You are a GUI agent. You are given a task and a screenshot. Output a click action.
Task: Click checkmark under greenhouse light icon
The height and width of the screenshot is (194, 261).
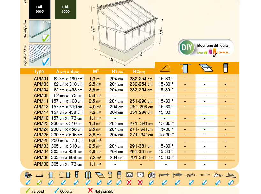[x=151, y=182]
